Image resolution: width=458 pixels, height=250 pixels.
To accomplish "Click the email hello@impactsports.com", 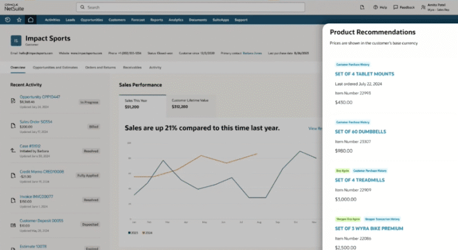I will 36,53.
